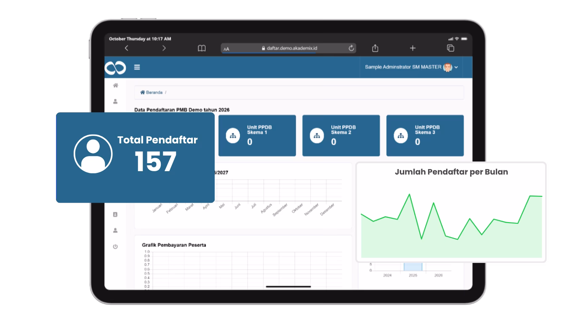Open the home icon in sidebar
575x323 pixels.
(115, 85)
